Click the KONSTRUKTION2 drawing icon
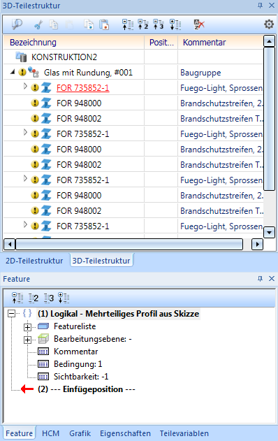Image resolution: width=278 pixels, height=441 pixels. click(x=22, y=57)
